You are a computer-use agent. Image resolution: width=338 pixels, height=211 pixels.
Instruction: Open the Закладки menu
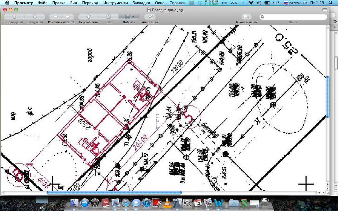click(142, 3)
